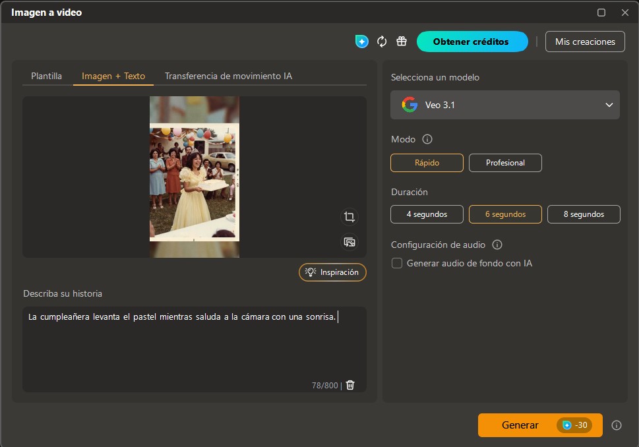Click the gift rewards icon
639x447 pixels.
click(402, 41)
